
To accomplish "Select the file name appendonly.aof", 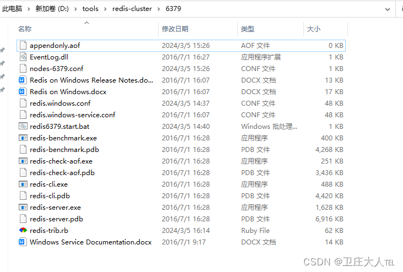I will (55, 46).
